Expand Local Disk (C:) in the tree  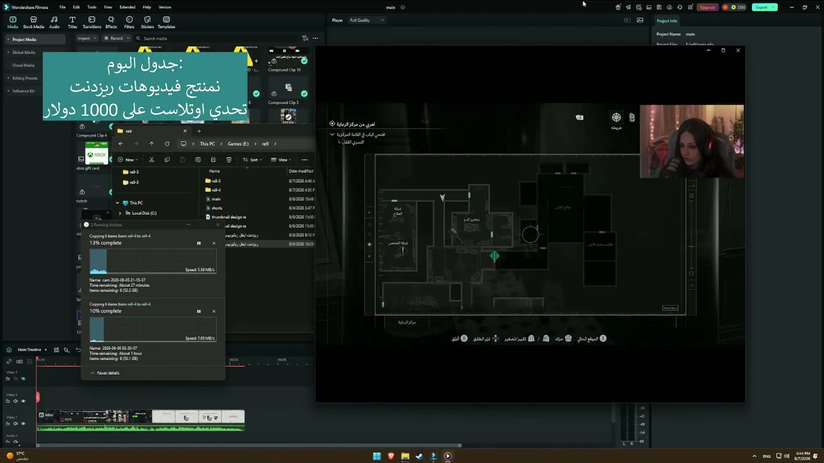(x=120, y=213)
